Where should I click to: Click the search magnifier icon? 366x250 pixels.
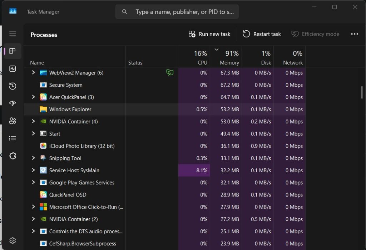pos(125,12)
